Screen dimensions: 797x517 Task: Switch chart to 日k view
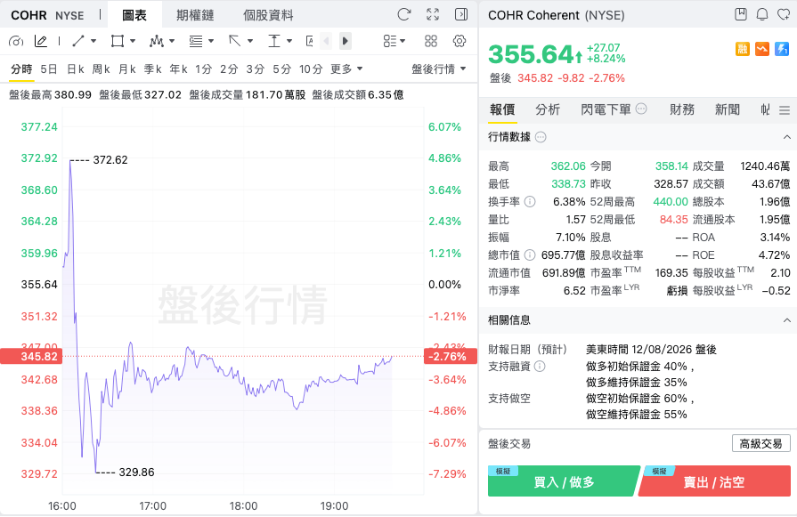click(x=75, y=69)
